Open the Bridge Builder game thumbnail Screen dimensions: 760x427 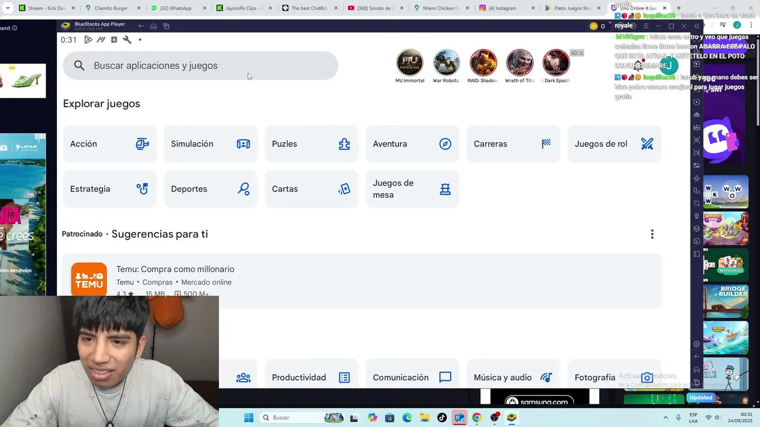point(726,301)
